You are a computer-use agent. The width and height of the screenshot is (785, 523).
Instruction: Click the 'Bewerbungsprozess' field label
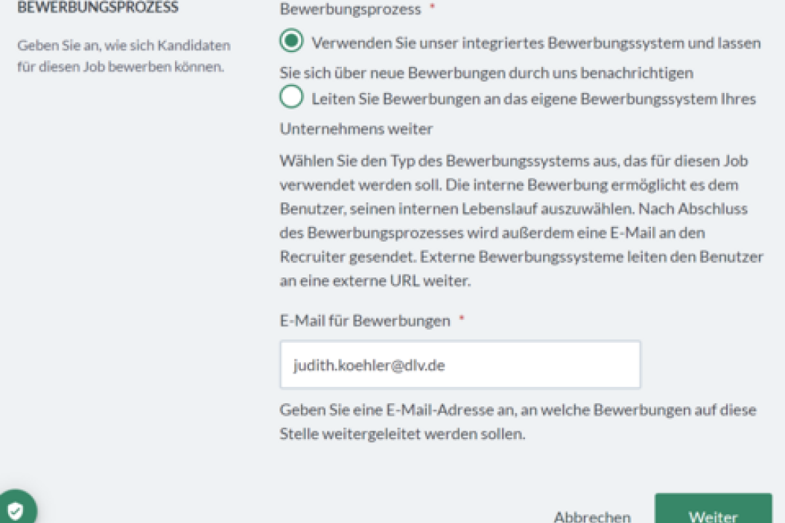point(351,9)
